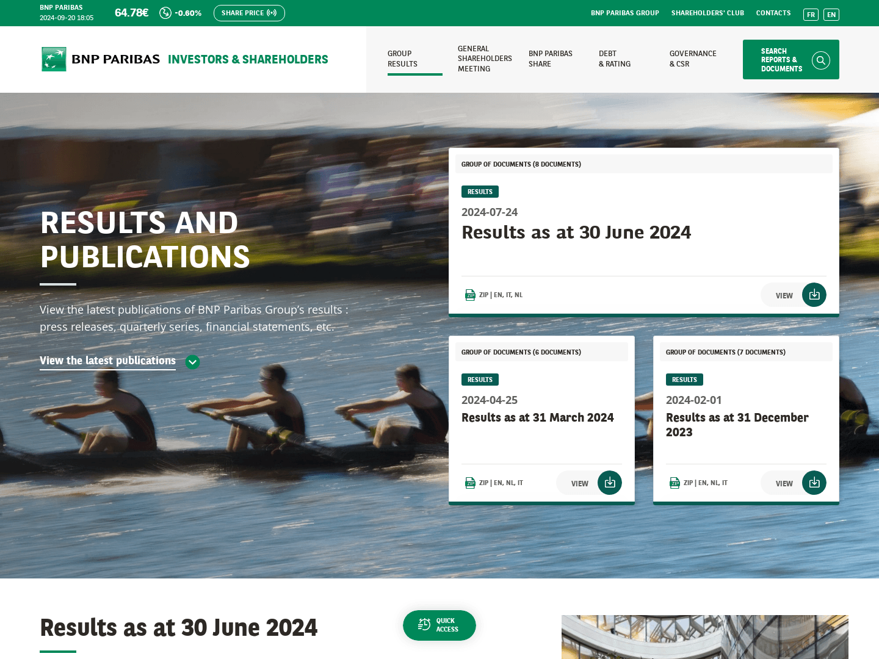
Task: Open the Quick Access shortcut
Action: tap(440, 625)
